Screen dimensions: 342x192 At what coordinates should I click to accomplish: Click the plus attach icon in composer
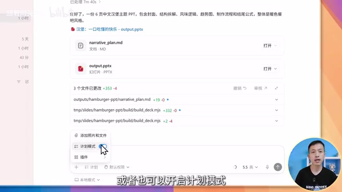coord(76,167)
